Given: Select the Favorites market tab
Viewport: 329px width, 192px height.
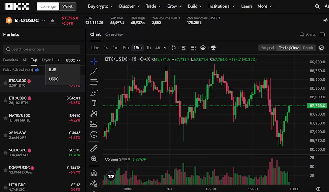Looking at the screenshot, I should [x=11, y=60].
